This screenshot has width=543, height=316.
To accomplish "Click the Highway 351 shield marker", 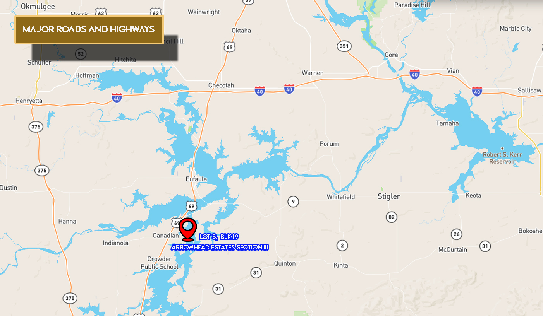I will pos(344,46).
